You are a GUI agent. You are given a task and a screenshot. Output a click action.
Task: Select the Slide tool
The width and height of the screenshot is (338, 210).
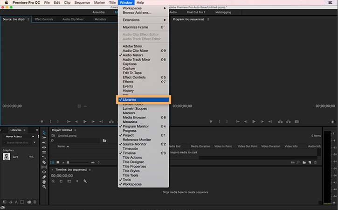click(44, 172)
